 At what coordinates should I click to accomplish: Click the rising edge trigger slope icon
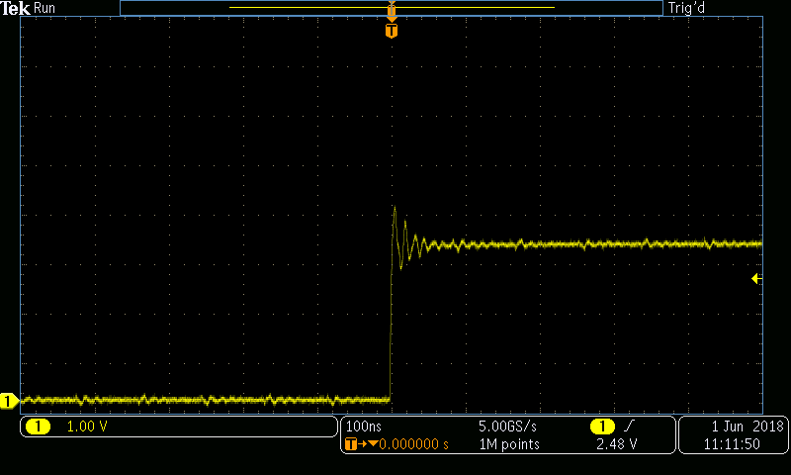[626, 427]
